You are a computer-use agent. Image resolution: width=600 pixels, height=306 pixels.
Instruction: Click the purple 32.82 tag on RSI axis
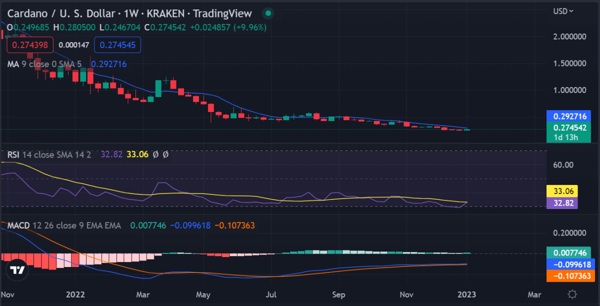562,202
